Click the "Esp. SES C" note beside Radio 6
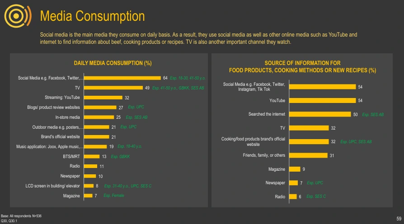This screenshot has height=224, width=404. click(316, 196)
